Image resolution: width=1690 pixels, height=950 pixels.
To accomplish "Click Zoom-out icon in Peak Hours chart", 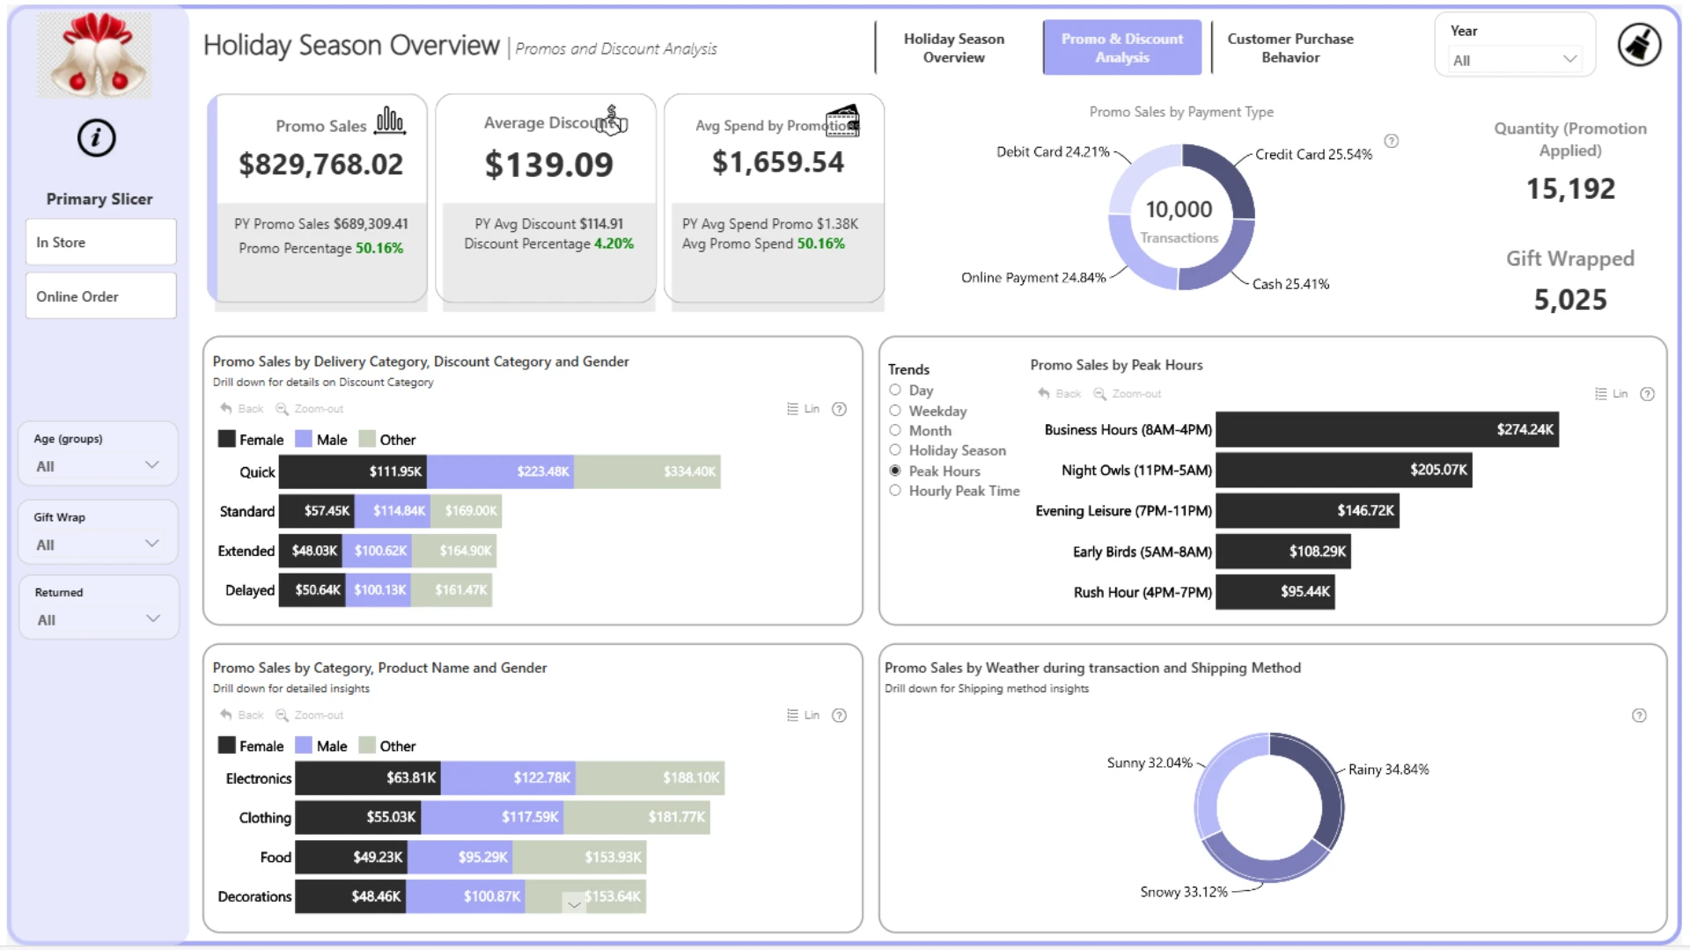I will pyautogui.click(x=1099, y=394).
